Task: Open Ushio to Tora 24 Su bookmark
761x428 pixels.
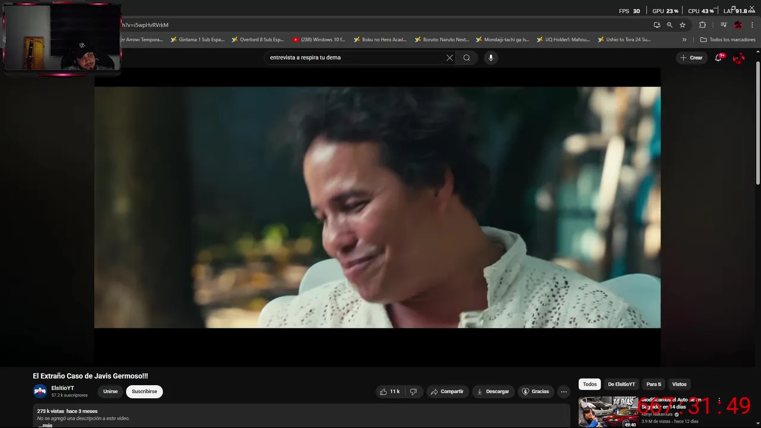Action: coord(624,40)
